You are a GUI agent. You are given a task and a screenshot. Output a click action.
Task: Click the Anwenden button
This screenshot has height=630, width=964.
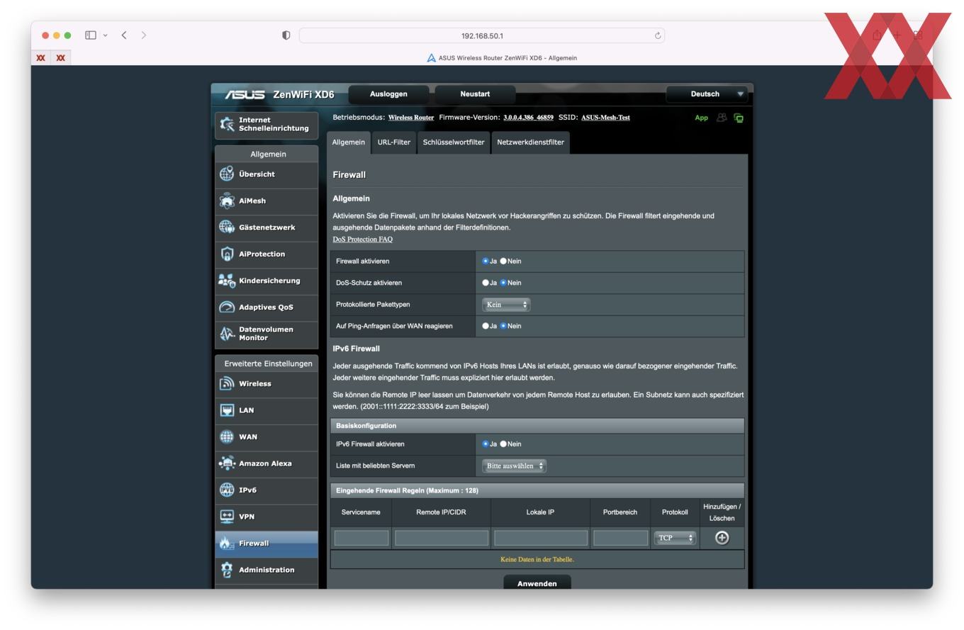coord(537,583)
